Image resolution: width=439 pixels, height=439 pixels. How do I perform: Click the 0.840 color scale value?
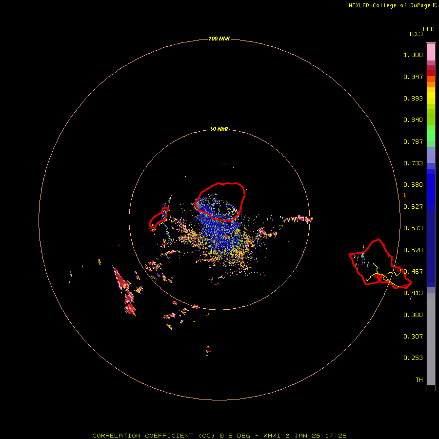point(413,120)
